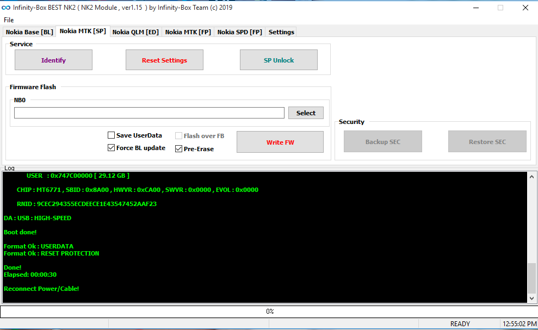Go to the Settings tab
538x330 pixels.
(x=281, y=32)
